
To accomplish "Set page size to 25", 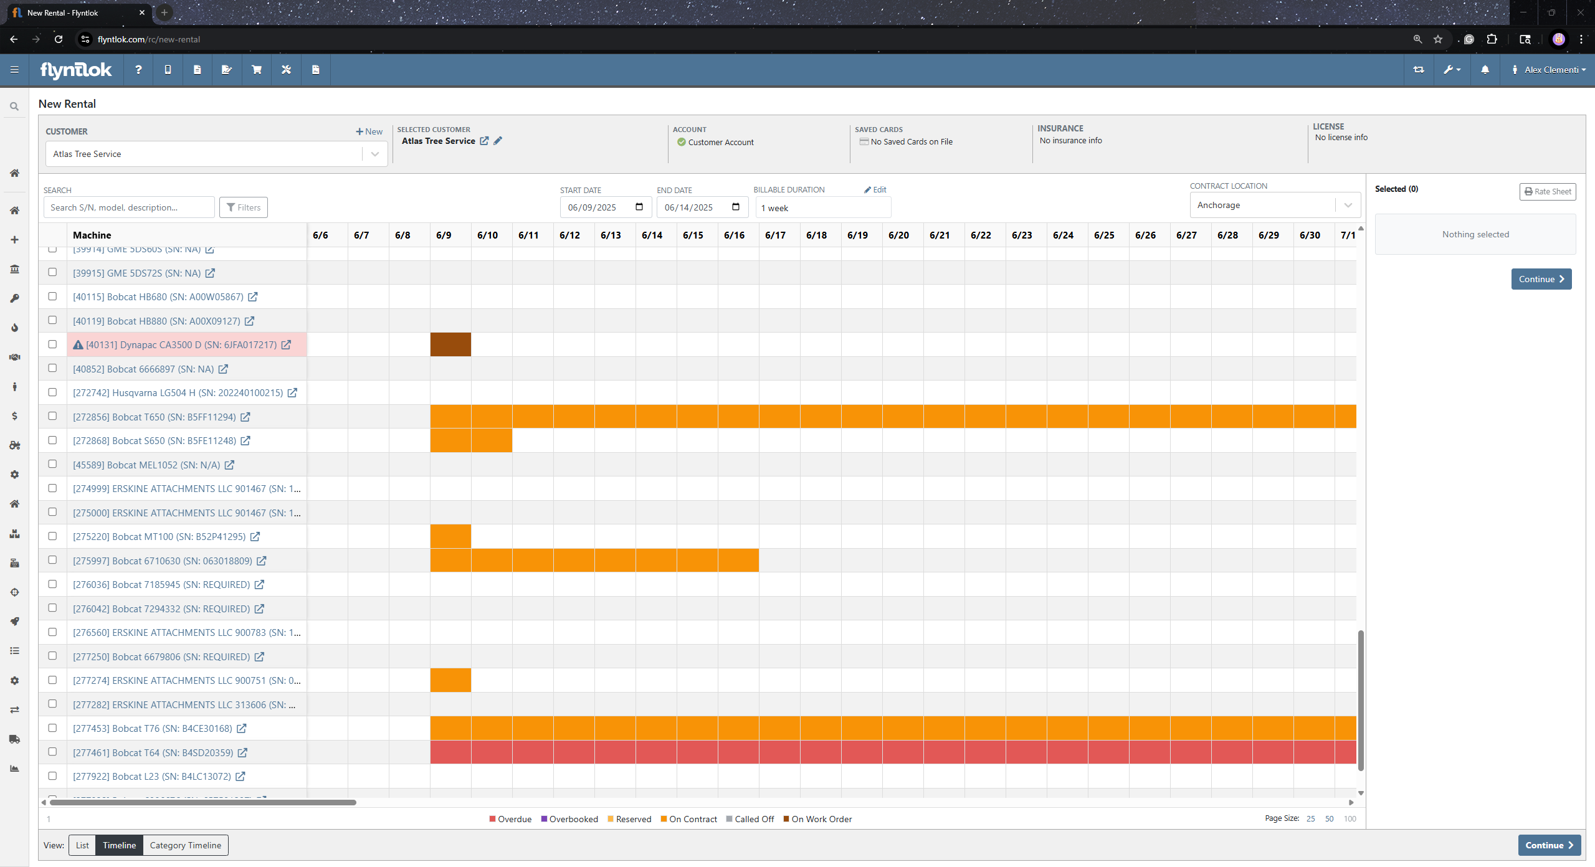I will pos(1311,819).
